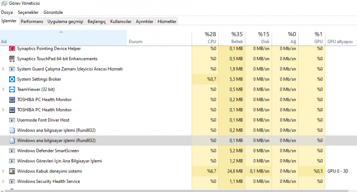Click the System Guard service process icon
This screenshot has height=192, width=357.
pos(12,69)
